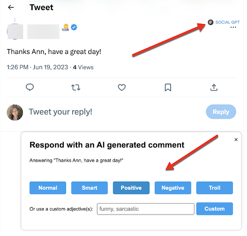
Task: Open the three-dot more options menu
Action: point(233,27)
